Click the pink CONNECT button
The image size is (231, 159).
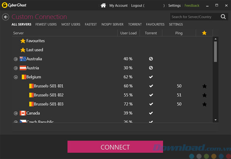(x=115, y=147)
